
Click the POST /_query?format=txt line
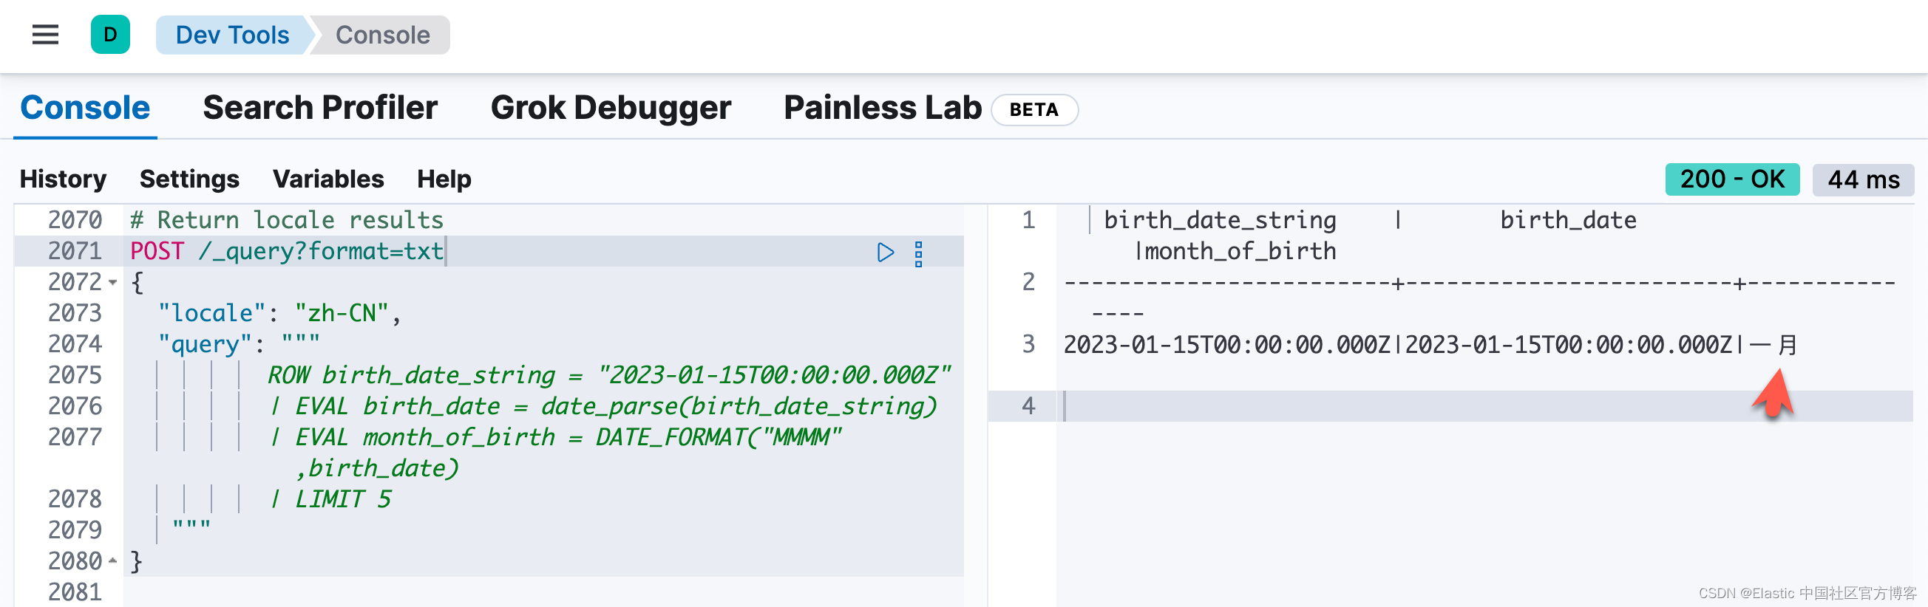[288, 251]
